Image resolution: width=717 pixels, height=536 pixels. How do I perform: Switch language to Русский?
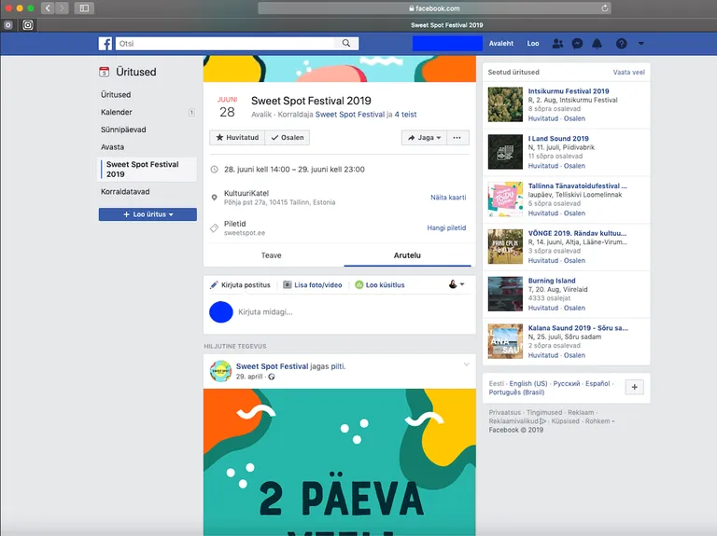(567, 383)
